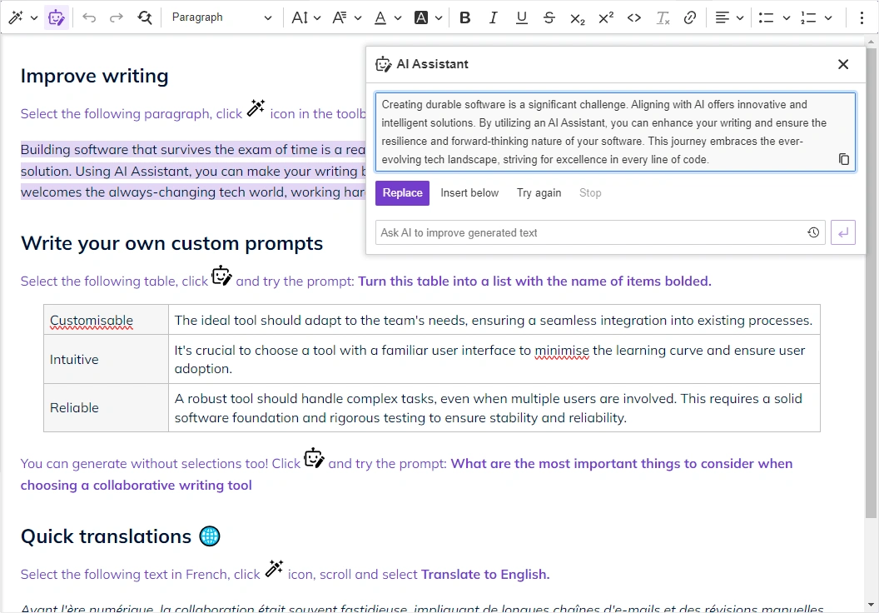Open the font color picker
The width and height of the screenshot is (879, 613).
pos(387,17)
